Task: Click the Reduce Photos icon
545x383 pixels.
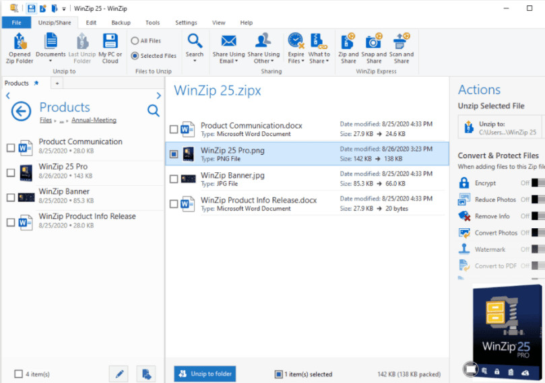Action: (464, 199)
